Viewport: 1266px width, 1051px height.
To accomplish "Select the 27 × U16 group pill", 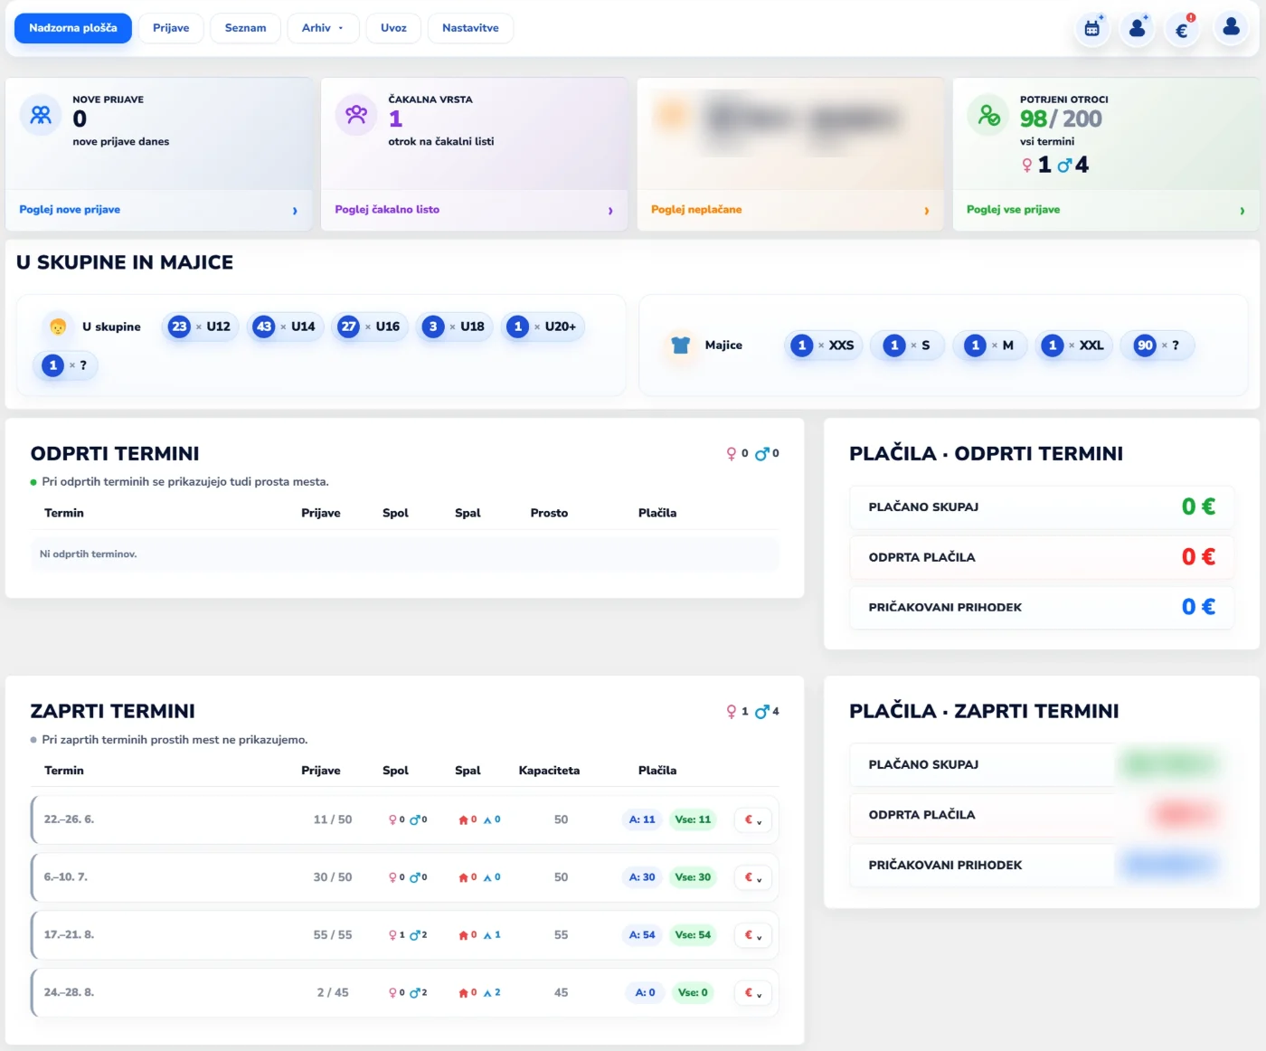I will click(x=369, y=327).
